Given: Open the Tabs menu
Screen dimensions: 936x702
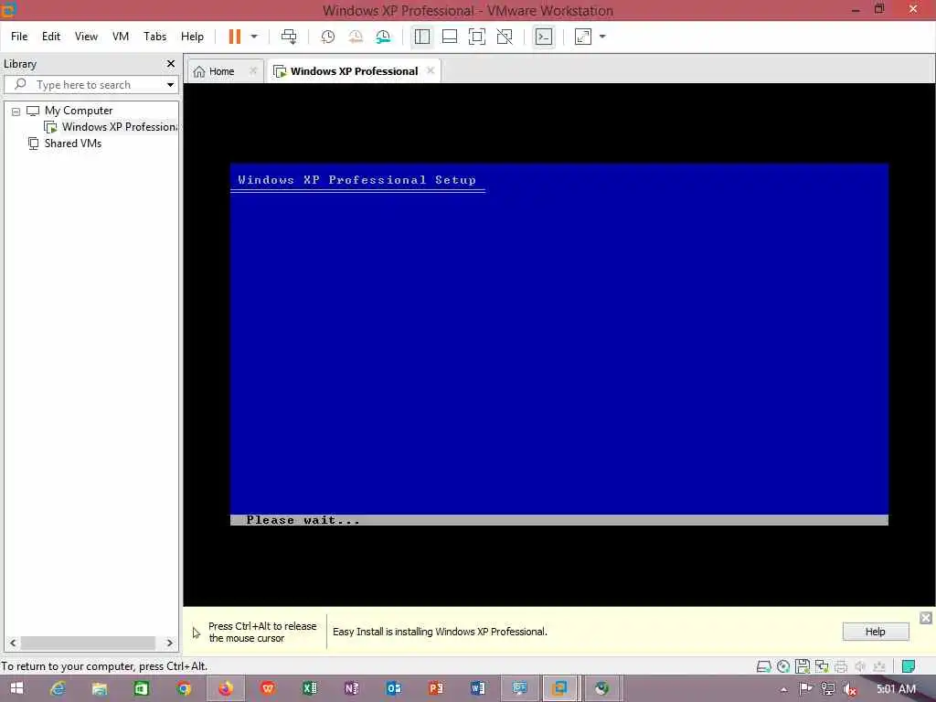Looking at the screenshot, I should coord(154,37).
